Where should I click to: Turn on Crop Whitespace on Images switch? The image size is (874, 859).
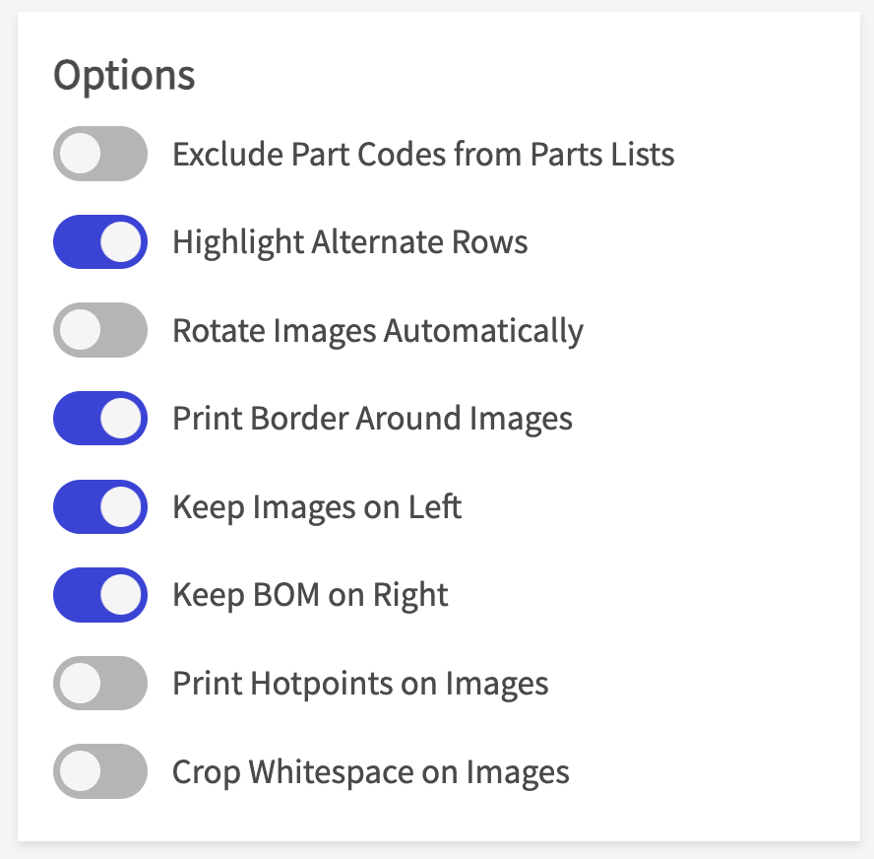click(100, 771)
